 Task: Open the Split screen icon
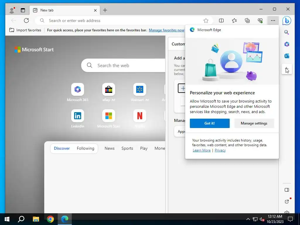click(x=221, y=21)
